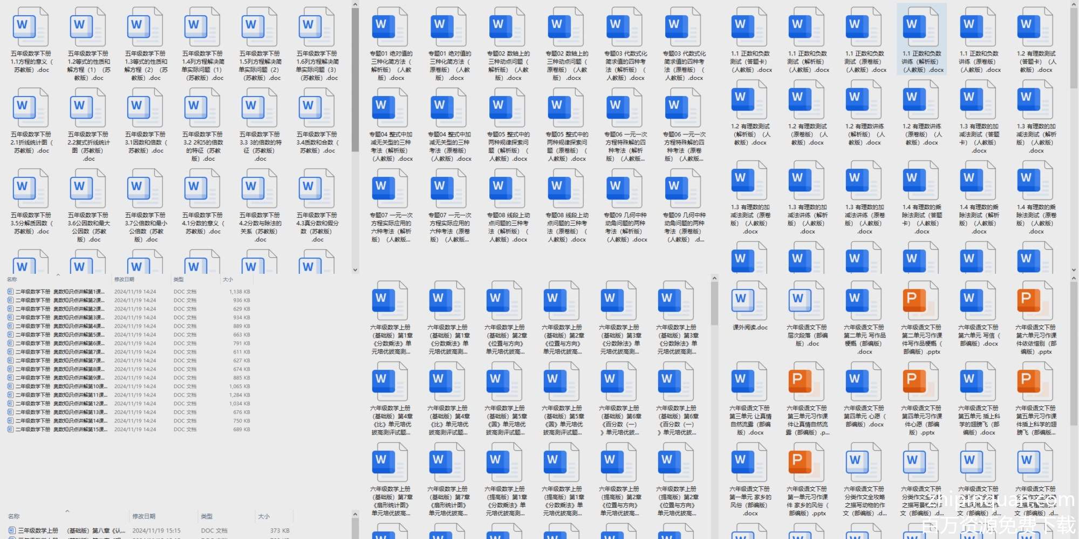Sort upper file list by 修改日期 column

pyautogui.click(x=124, y=279)
